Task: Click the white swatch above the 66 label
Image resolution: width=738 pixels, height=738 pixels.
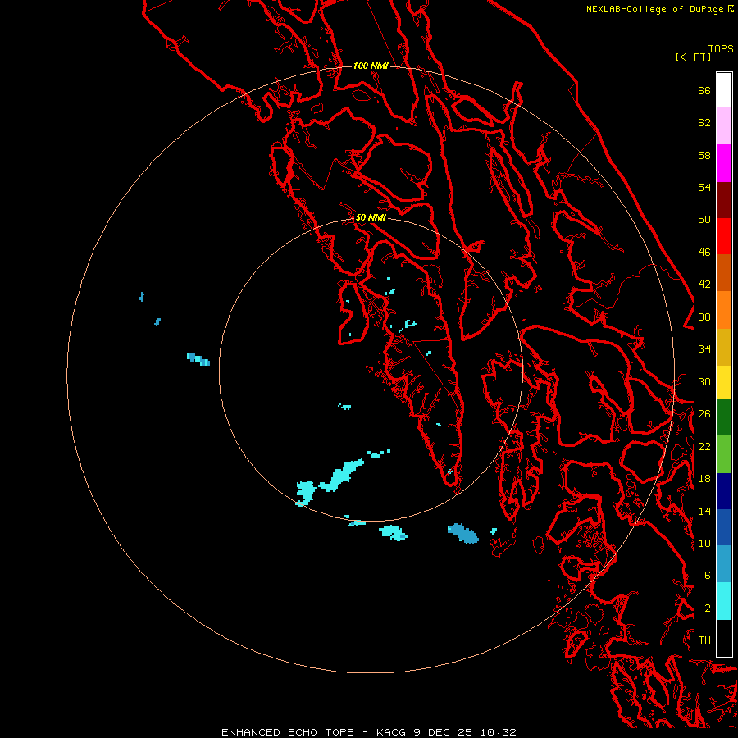Action: pyautogui.click(x=724, y=90)
